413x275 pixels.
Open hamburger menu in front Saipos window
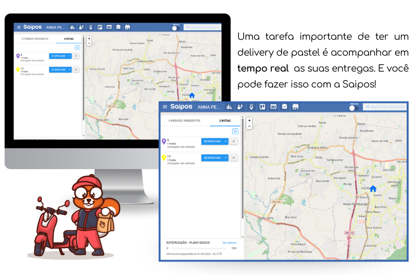pos(165,107)
